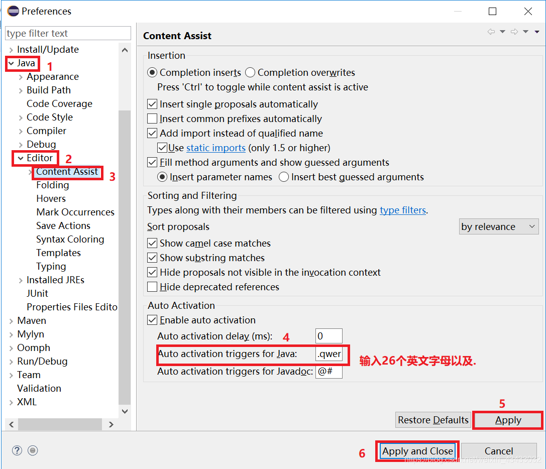Image resolution: width=546 pixels, height=469 pixels.
Task: Expand the Debug node arrow
Action: [x=21, y=145]
